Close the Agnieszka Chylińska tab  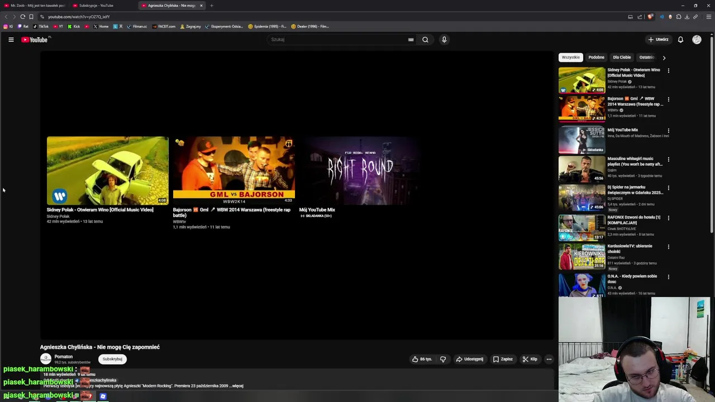[201, 6]
